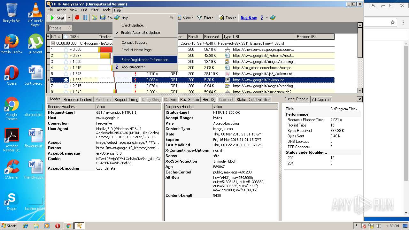Click the red Stop record icon
Viewport: 409px width, 230px height.
coord(77,18)
